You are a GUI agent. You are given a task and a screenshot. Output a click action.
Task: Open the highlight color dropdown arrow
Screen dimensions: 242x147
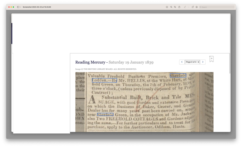pyautogui.click(x=189, y=7)
